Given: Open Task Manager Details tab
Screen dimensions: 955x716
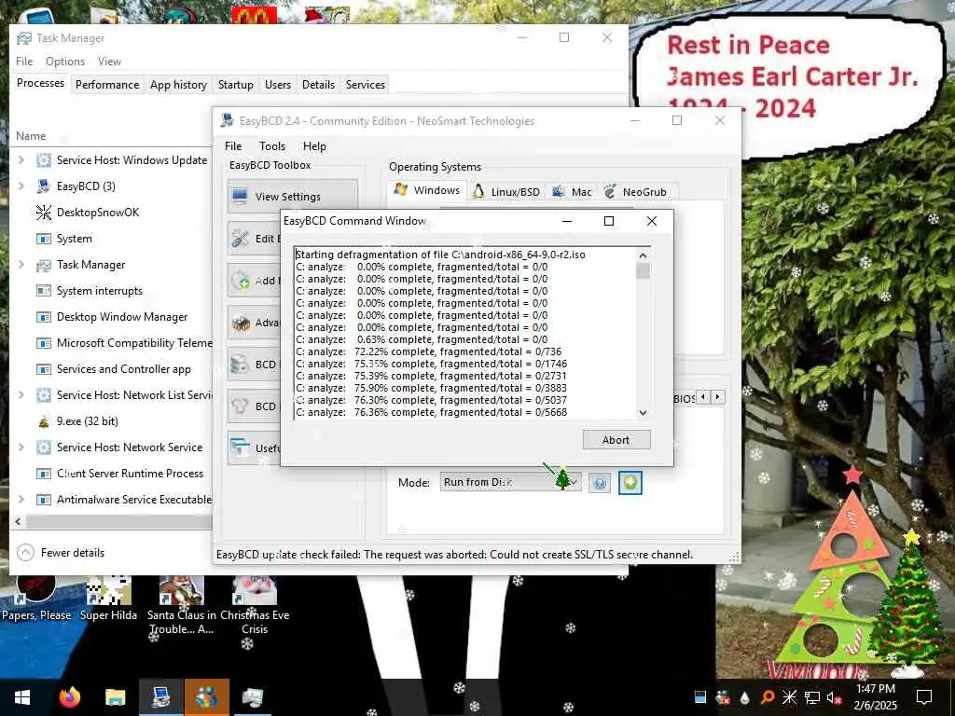Looking at the screenshot, I should point(319,85).
